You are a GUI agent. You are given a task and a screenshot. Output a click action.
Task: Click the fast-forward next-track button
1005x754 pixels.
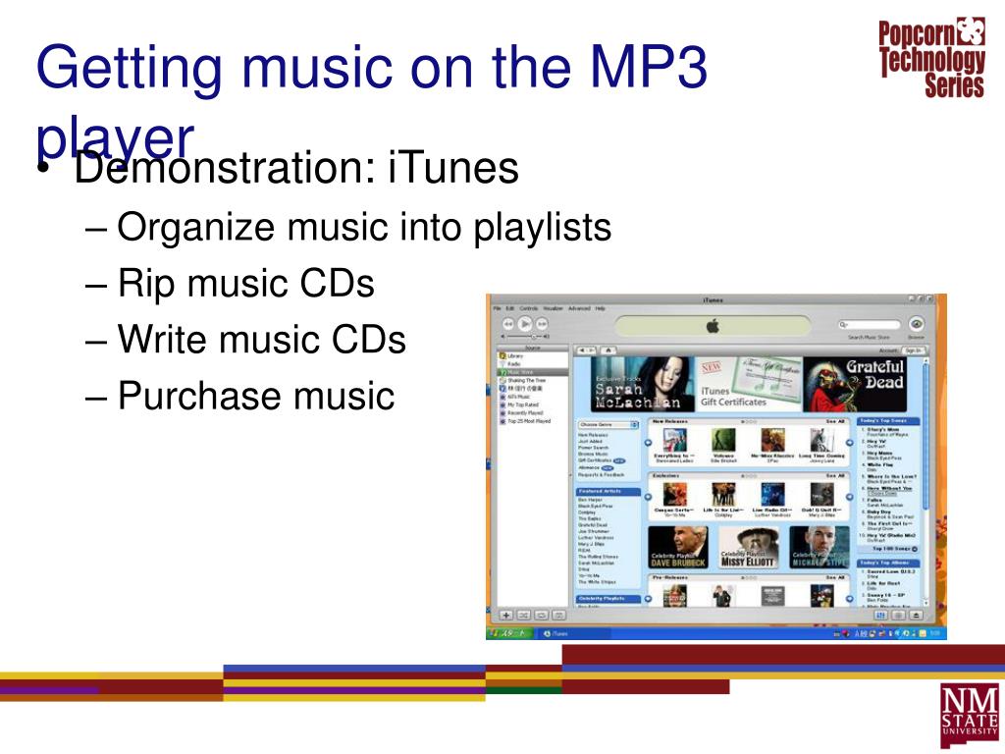[x=542, y=324]
